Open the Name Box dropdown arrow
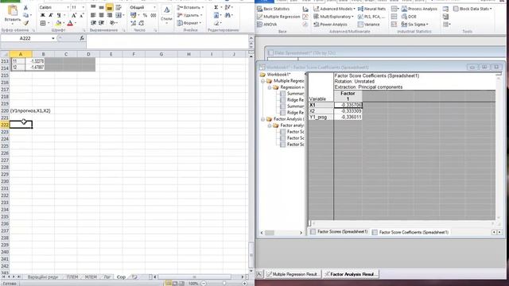 point(53,38)
